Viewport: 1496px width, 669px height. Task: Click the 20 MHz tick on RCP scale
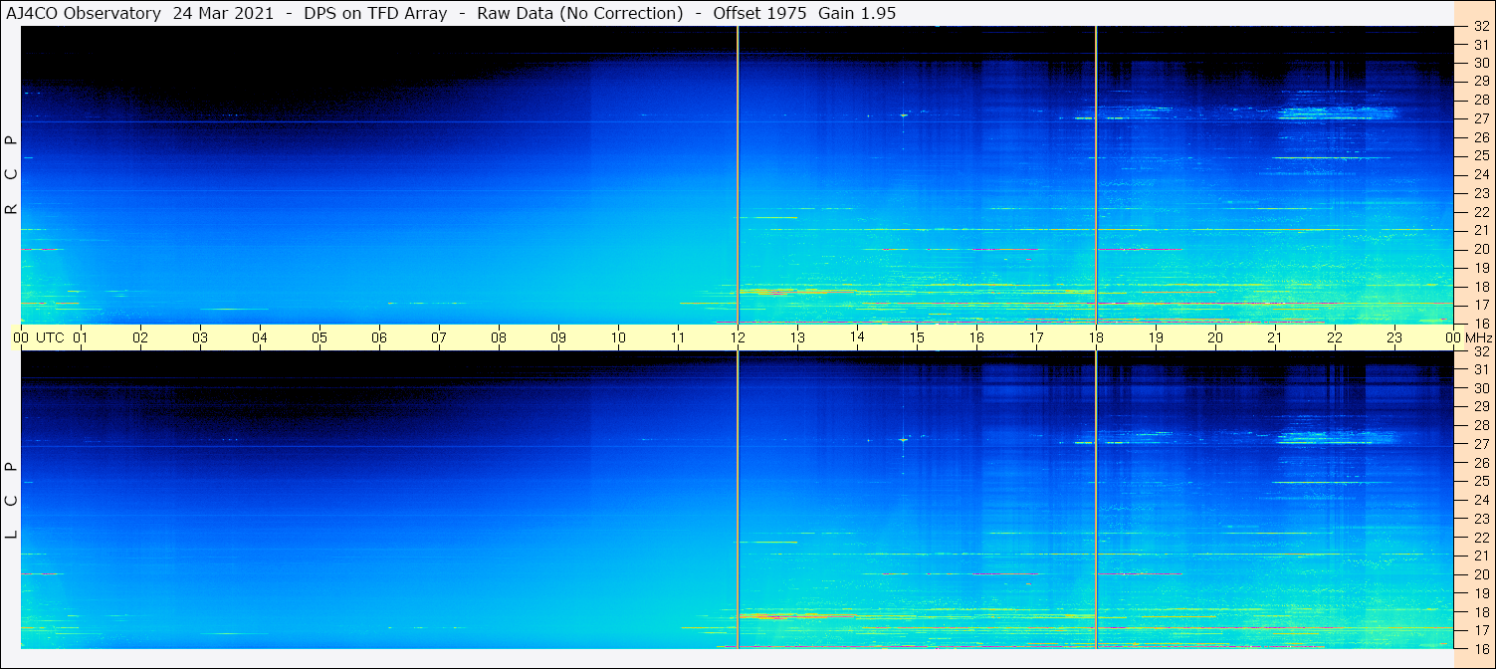[x=1481, y=249]
